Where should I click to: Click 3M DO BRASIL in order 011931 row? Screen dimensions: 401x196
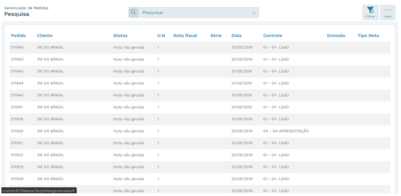[x=50, y=143]
